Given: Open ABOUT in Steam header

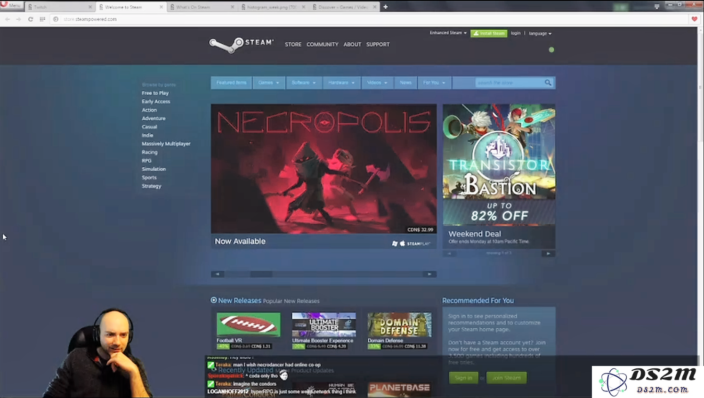Looking at the screenshot, I should 352,44.
